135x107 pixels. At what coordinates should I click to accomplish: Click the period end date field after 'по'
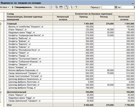128,7
